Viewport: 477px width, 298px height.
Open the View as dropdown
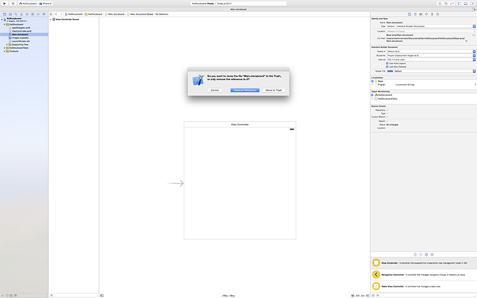tap(430, 60)
